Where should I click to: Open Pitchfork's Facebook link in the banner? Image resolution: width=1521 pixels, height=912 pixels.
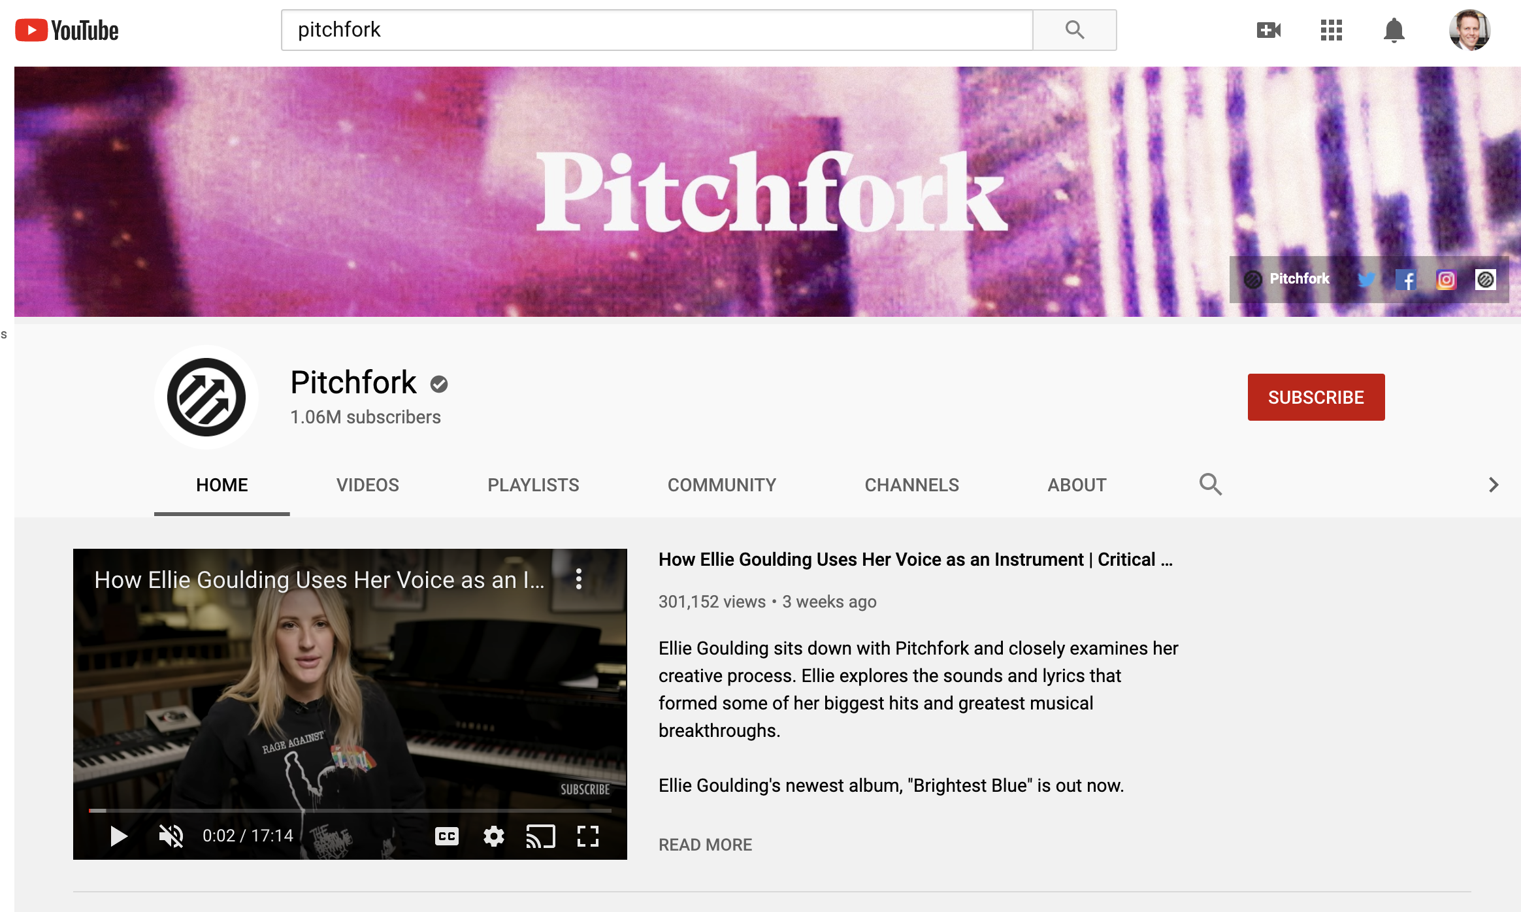[x=1406, y=280]
